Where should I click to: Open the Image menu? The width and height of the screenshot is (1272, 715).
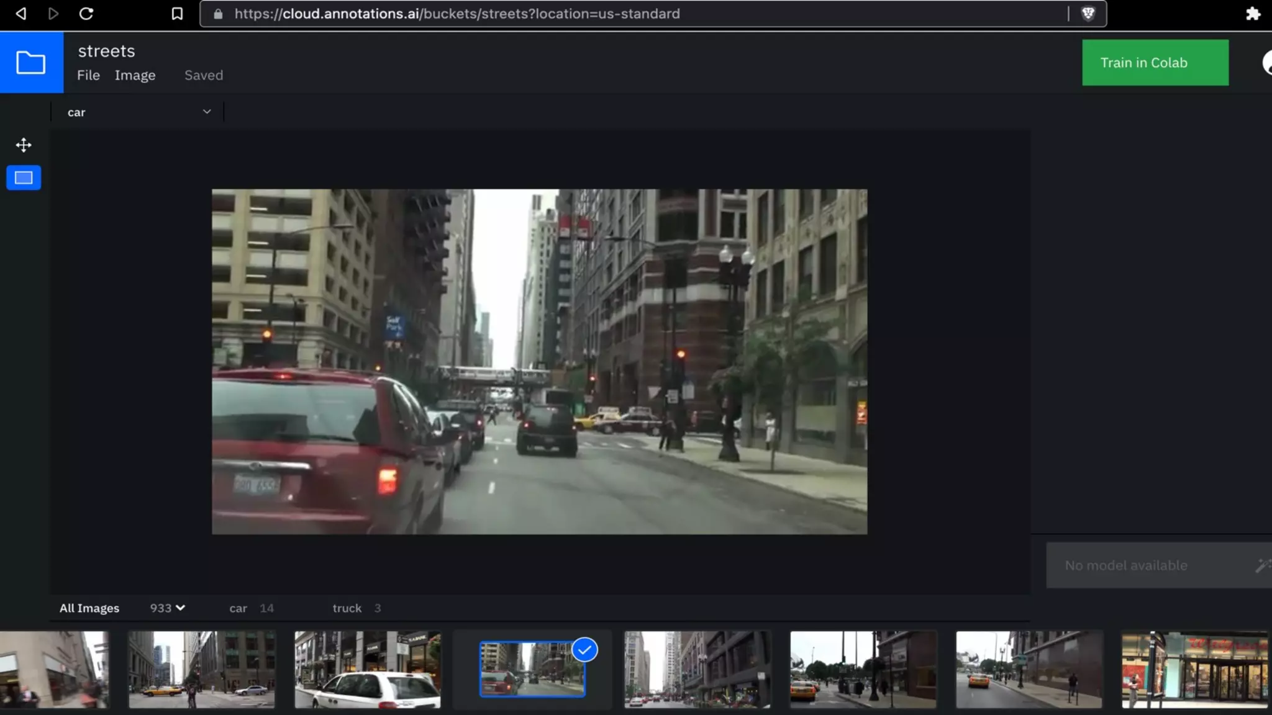pos(135,75)
